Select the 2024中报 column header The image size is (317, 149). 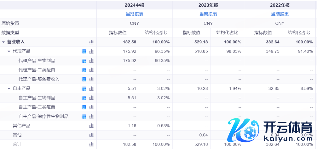point(134,5)
